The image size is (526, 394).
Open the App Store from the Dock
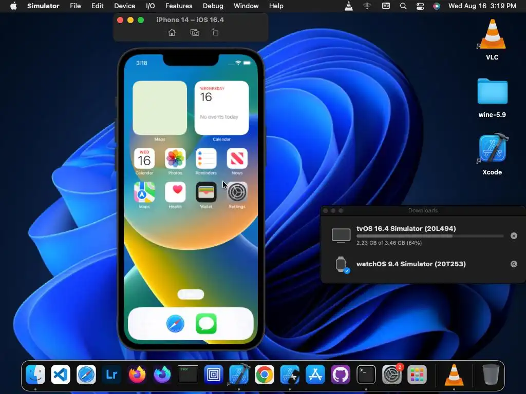(315, 374)
